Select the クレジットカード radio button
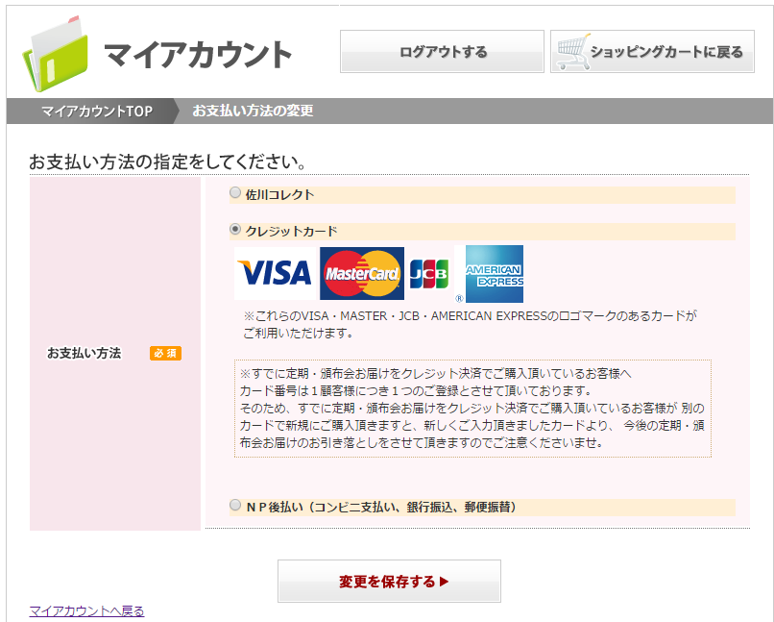Image resolution: width=774 pixels, height=622 pixels. [x=235, y=229]
